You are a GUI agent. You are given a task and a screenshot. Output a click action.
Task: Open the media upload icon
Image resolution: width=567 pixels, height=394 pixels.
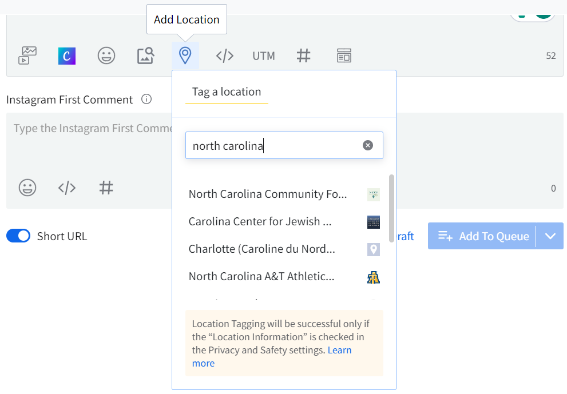pos(27,55)
